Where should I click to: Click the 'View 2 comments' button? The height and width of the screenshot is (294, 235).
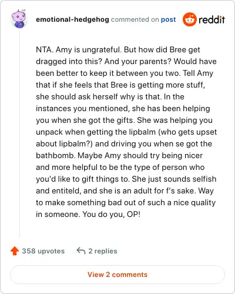[x=117, y=275]
